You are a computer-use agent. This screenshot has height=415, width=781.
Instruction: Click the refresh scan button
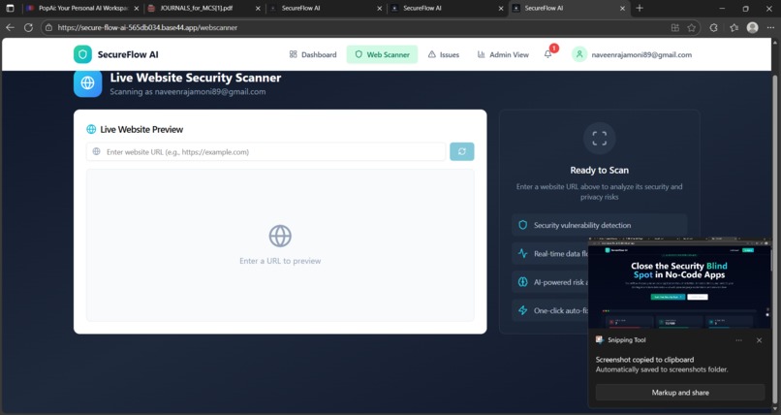pyautogui.click(x=462, y=151)
